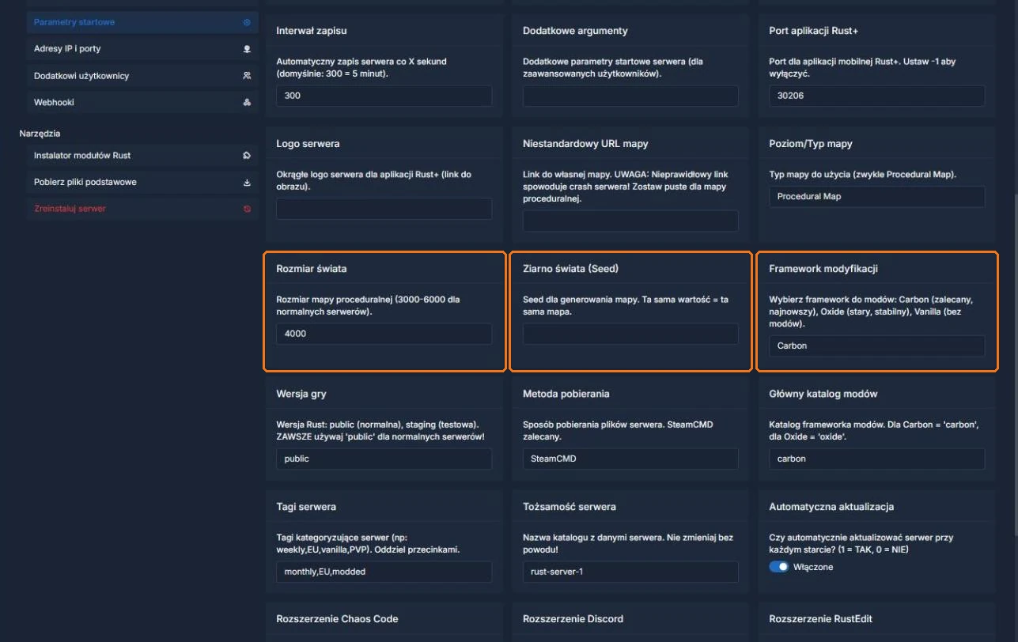Click the Główny katalog modów field
The height and width of the screenshot is (642, 1018).
pos(876,459)
